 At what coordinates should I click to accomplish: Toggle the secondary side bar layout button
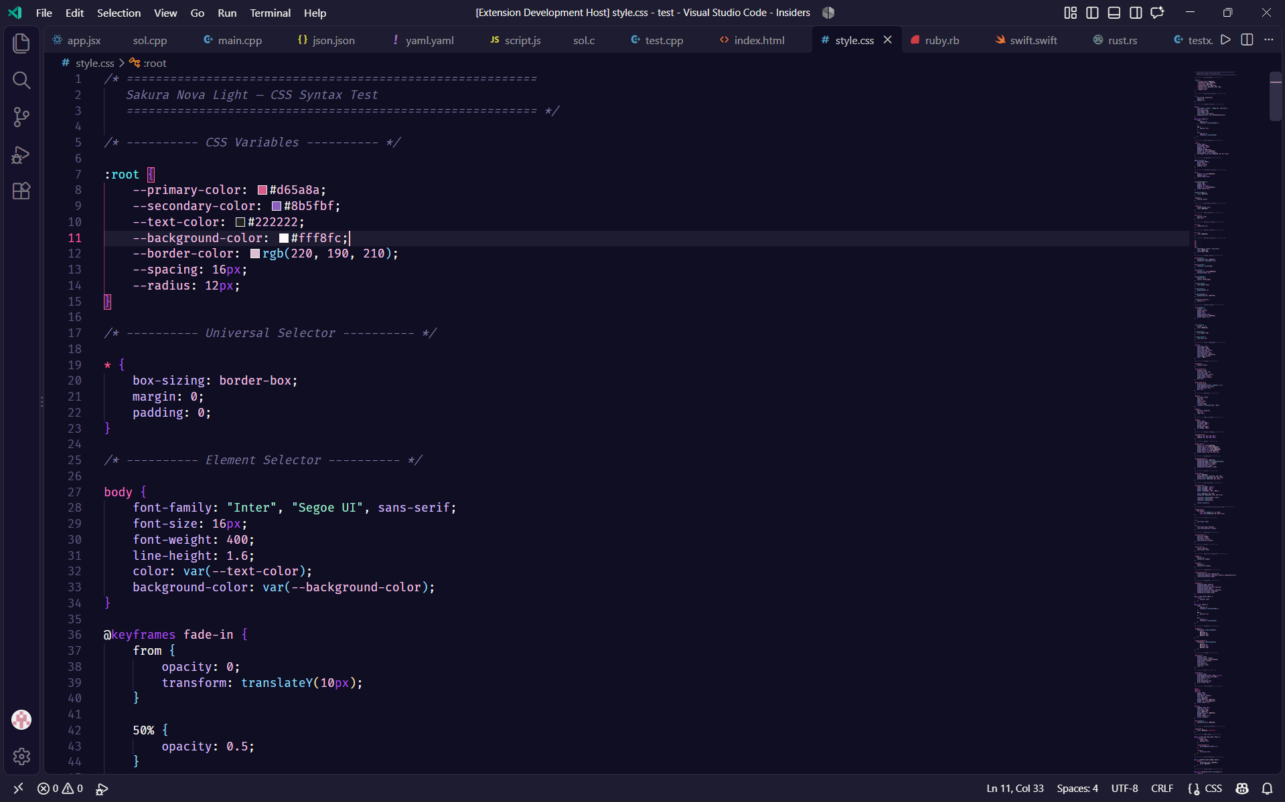pyautogui.click(x=1136, y=13)
